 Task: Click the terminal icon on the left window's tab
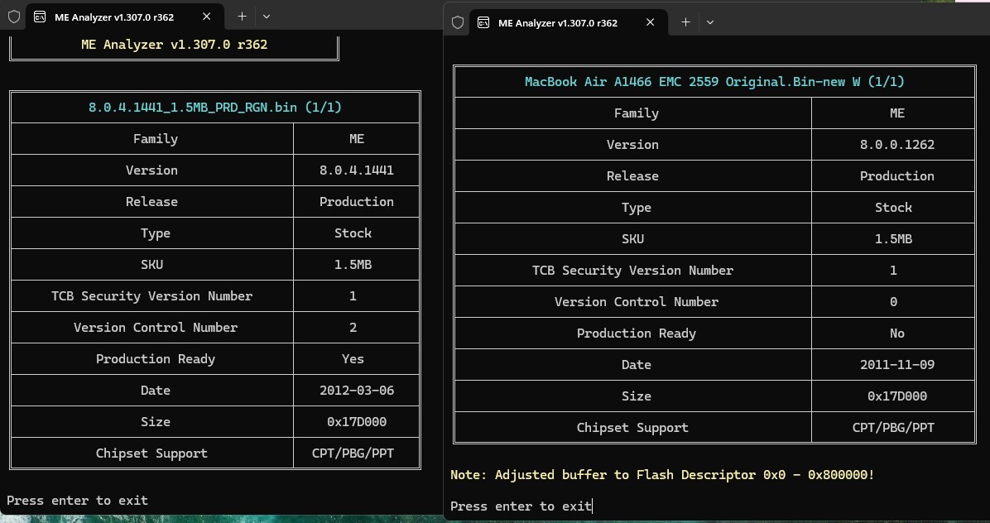[41, 17]
